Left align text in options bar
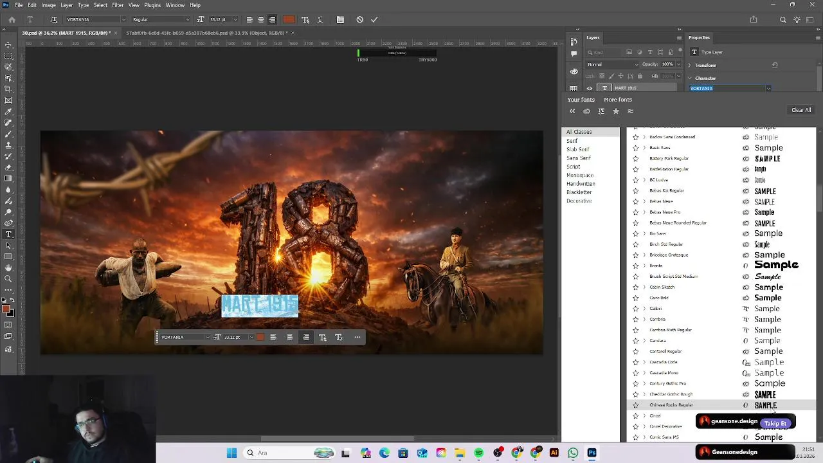823x463 pixels. 249,19
